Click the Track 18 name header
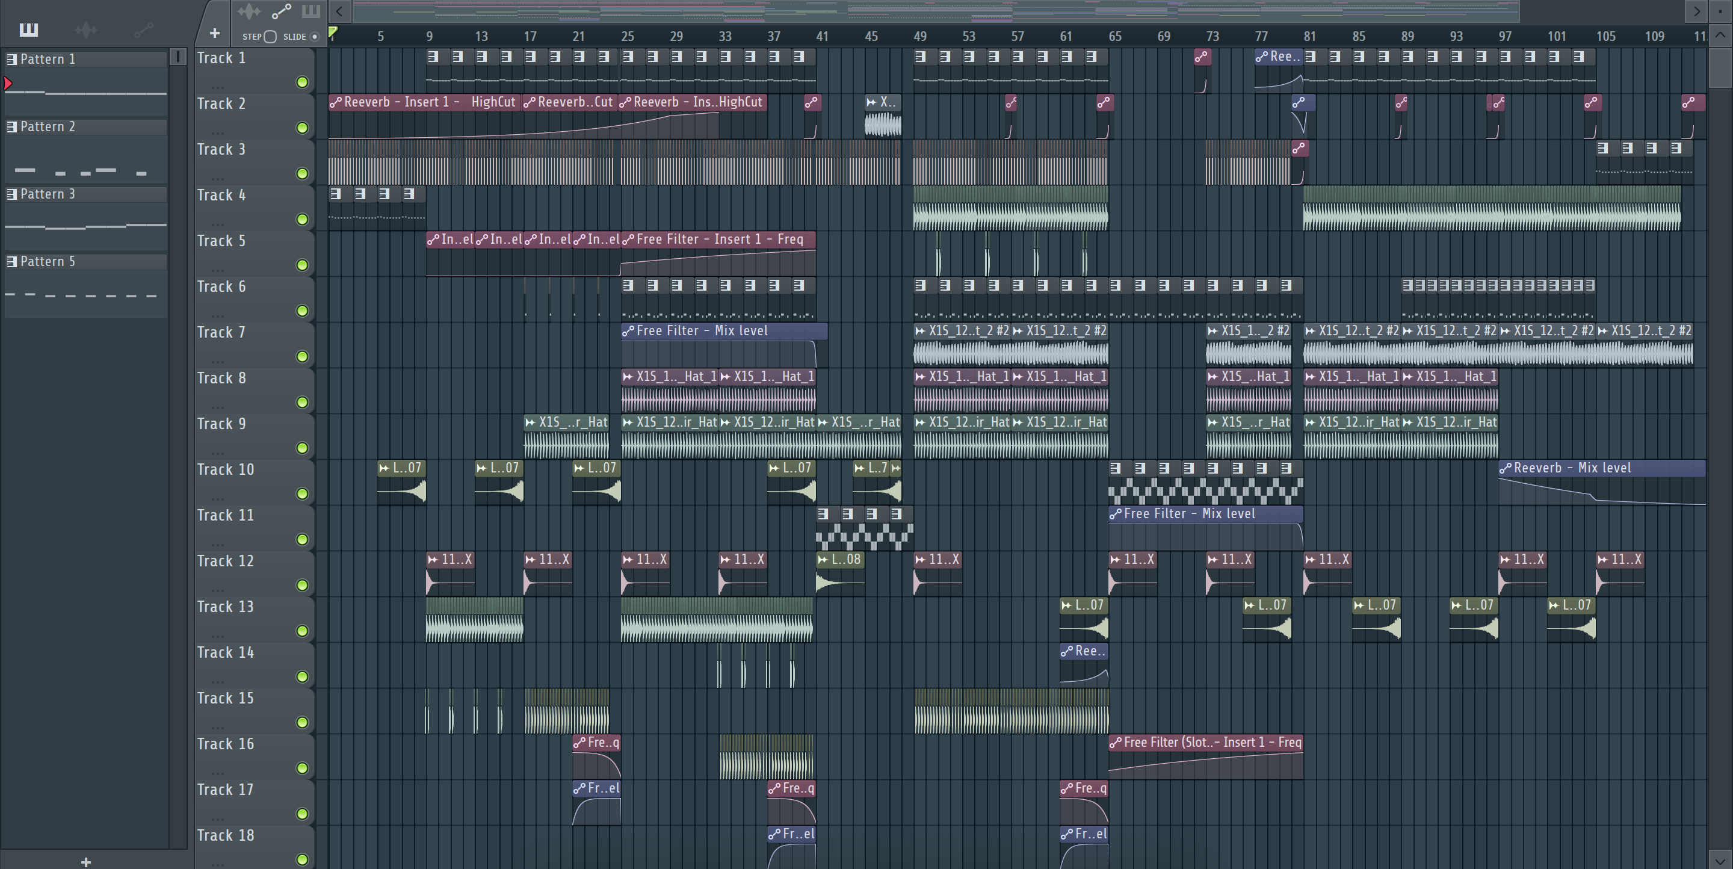This screenshot has width=1733, height=869. click(226, 835)
